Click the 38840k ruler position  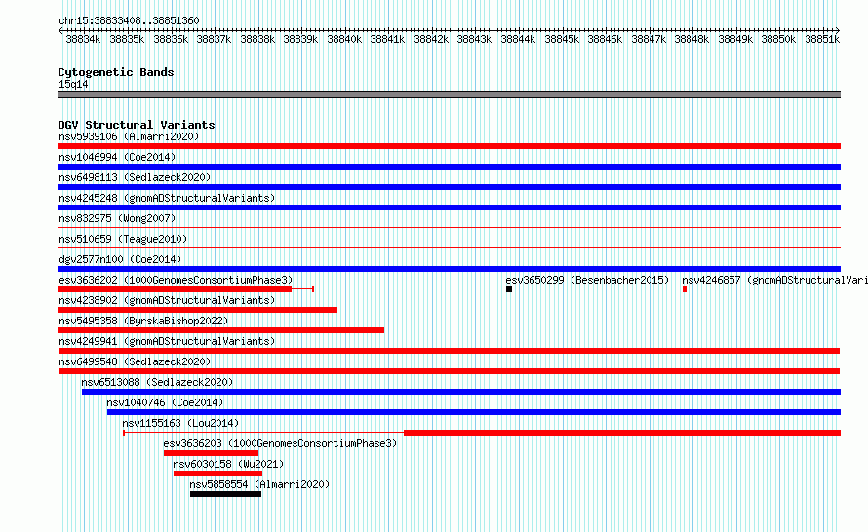coord(344,39)
